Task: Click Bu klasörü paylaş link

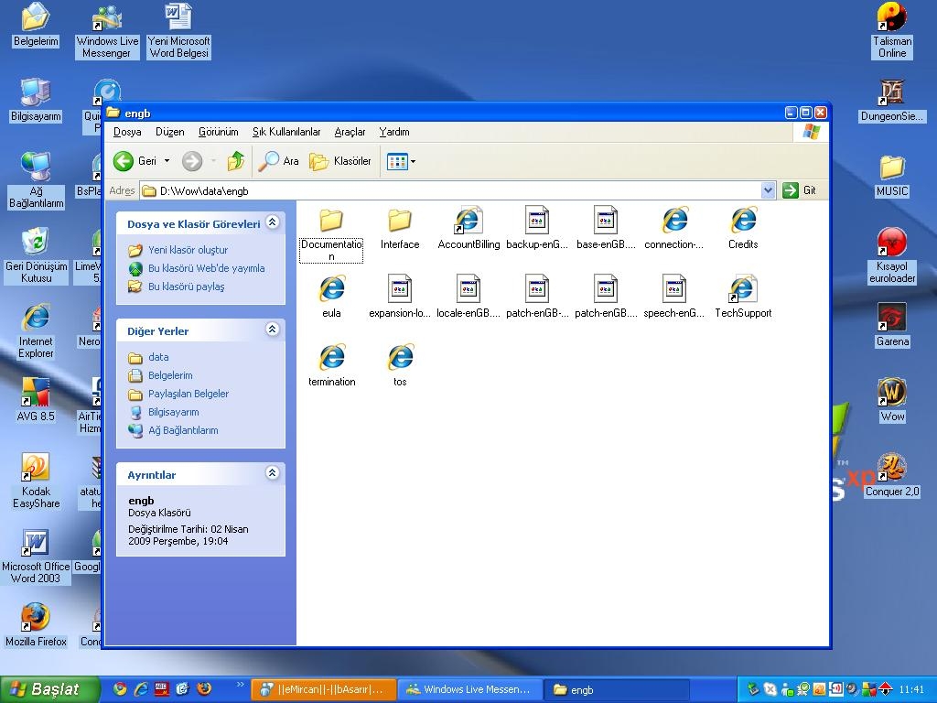Action: tap(186, 287)
